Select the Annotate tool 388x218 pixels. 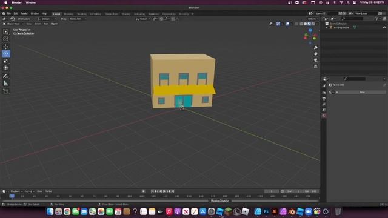(5, 76)
